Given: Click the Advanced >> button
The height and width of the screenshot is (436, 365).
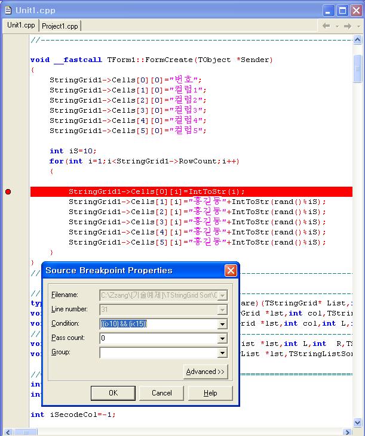Looking at the screenshot, I should coord(205,372).
